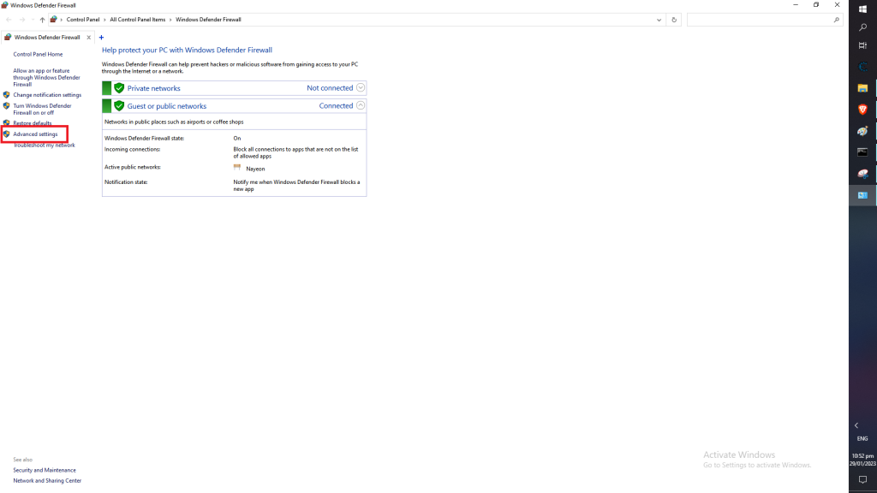
Task: Open the notification center icon
Action: 862,480
